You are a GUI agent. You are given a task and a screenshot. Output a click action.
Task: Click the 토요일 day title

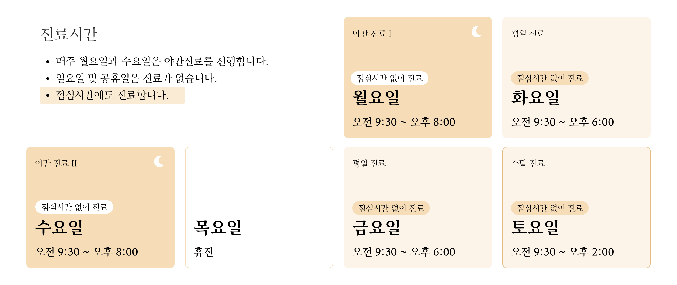point(535,227)
